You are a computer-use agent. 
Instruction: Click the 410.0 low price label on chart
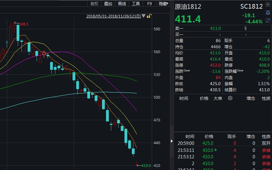pos(146,165)
